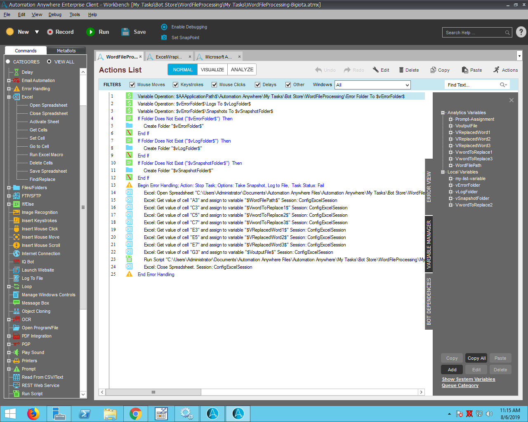Open the Debug menu
Image resolution: width=528 pixels, height=422 pixels.
click(x=55, y=14)
